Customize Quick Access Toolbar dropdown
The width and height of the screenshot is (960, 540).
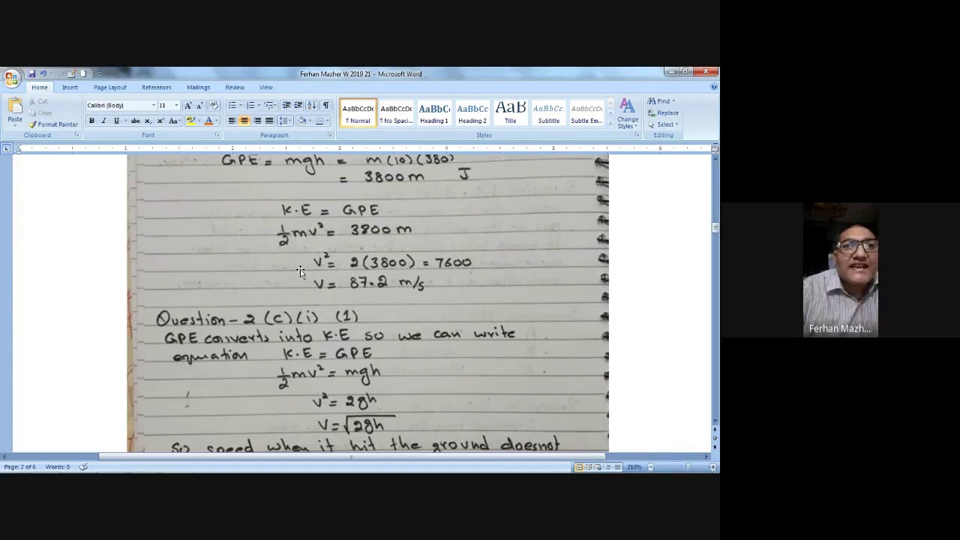pyautogui.click(x=98, y=73)
